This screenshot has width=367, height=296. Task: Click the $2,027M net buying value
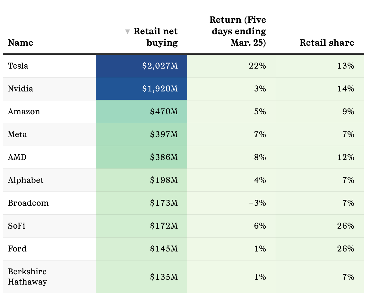click(160, 66)
